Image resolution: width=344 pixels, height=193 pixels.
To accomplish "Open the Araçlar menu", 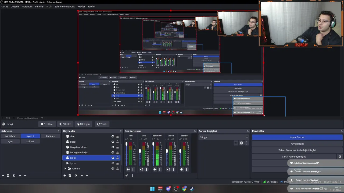I will (81, 6).
